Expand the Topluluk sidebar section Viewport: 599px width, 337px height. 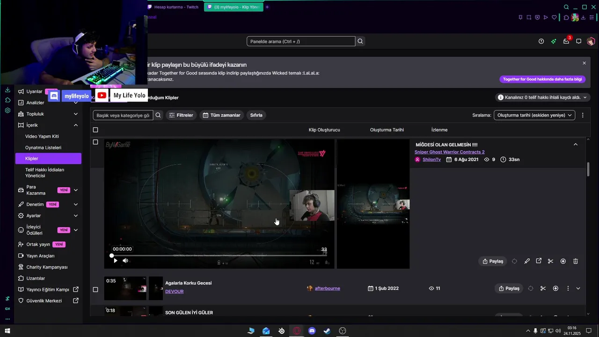point(76,114)
